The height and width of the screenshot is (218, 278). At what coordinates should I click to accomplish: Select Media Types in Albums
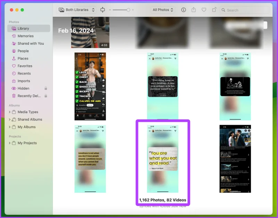pos(28,112)
